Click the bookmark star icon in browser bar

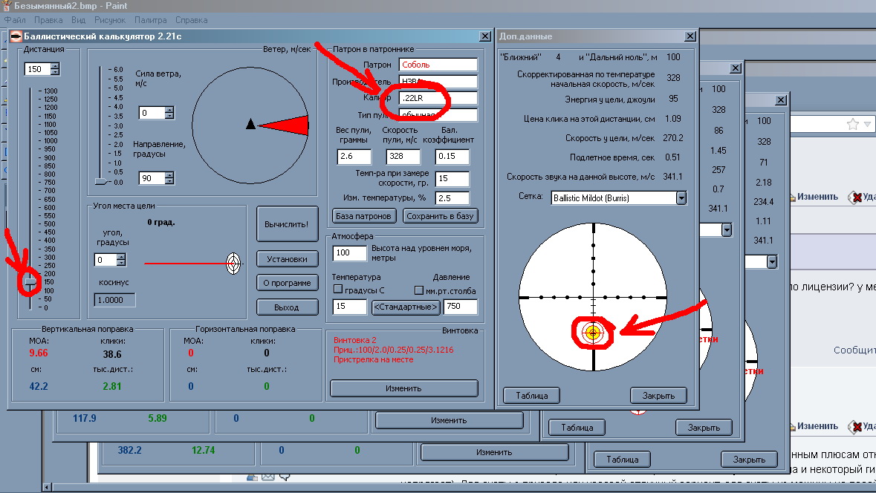(852, 123)
